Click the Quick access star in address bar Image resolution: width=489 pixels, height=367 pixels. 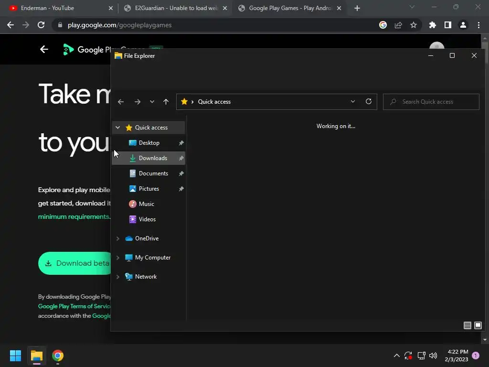pos(184,102)
